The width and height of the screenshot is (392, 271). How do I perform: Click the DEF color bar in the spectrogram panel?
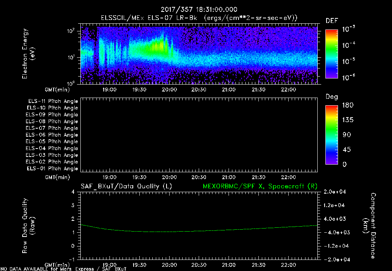pos(332,54)
